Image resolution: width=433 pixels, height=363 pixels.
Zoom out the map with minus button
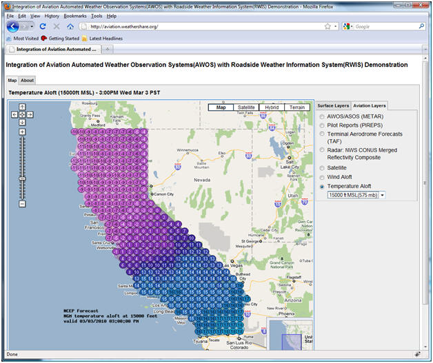tap(22, 204)
